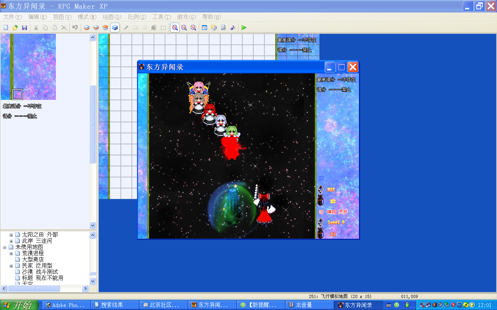Viewport: 497px width, 310px height.
Task: Set map zoom to 1/4 scale
Action: [193, 28]
